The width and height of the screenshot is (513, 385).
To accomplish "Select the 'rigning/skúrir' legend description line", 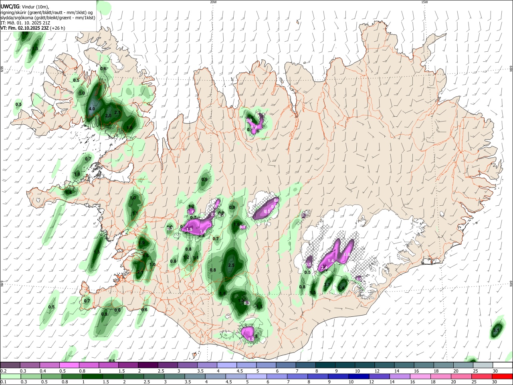I will [46, 12].
